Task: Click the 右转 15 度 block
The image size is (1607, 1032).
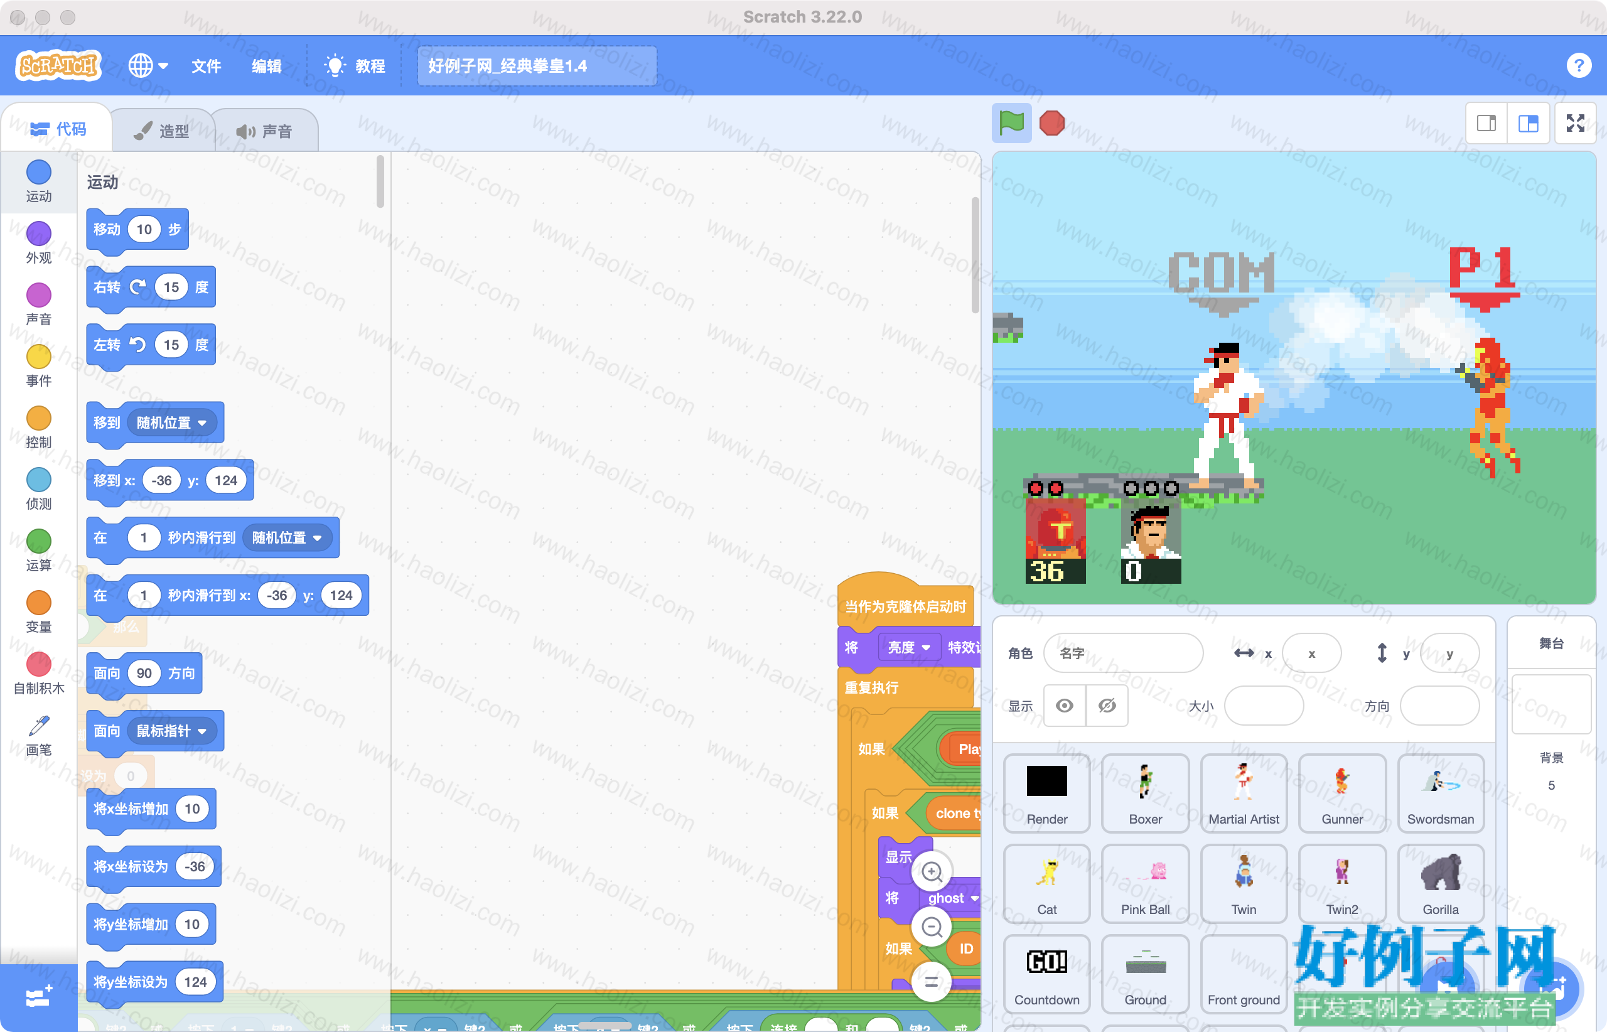Action: 151,288
